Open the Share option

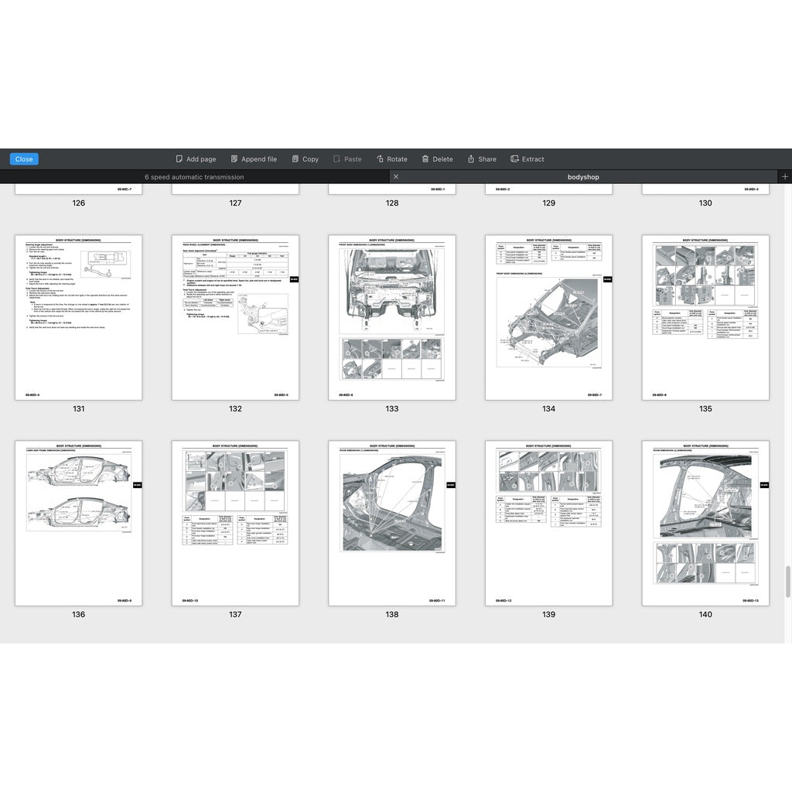[471, 159]
